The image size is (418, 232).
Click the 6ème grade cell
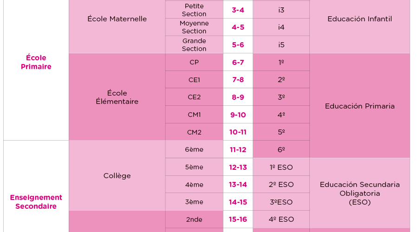tap(194, 149)
